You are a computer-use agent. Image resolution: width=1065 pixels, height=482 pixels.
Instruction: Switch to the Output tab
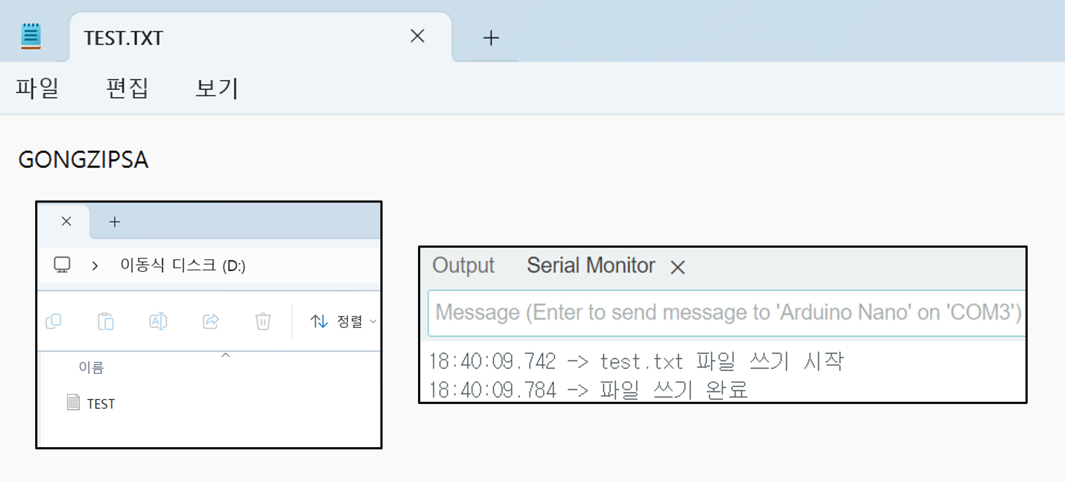pos(463,265)
